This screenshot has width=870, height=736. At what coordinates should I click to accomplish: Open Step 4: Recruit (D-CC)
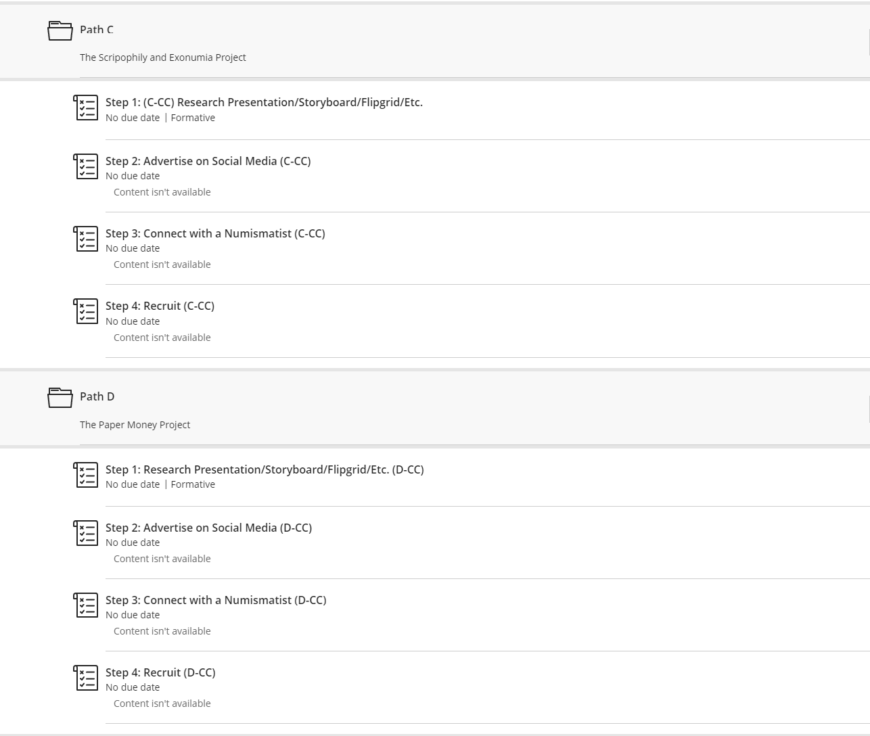pyautogui.click(x=160, y=672)
